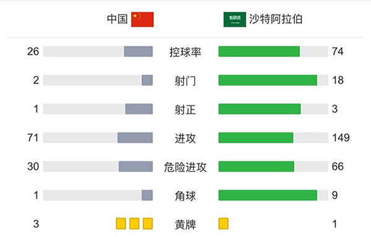Click the 危险进攻 stat label

(185, 167)
